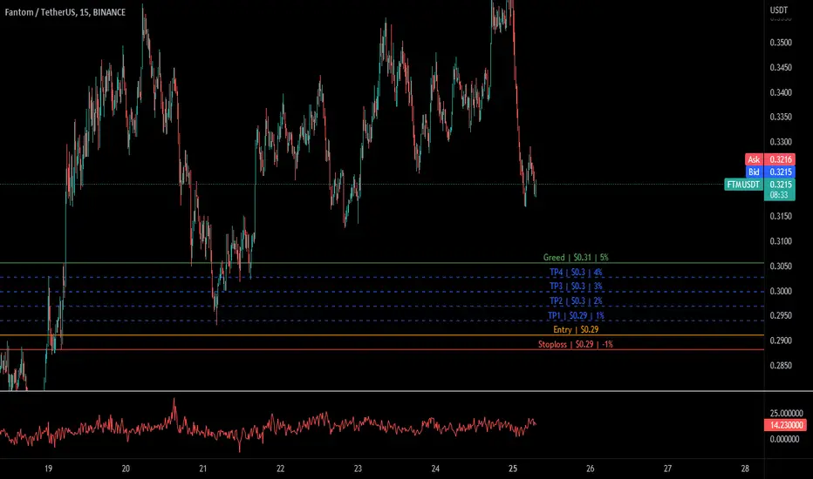This screenshot has height=479, width=813.
Task: Click the 0.3100 price axis value
Action: [781, 241]
